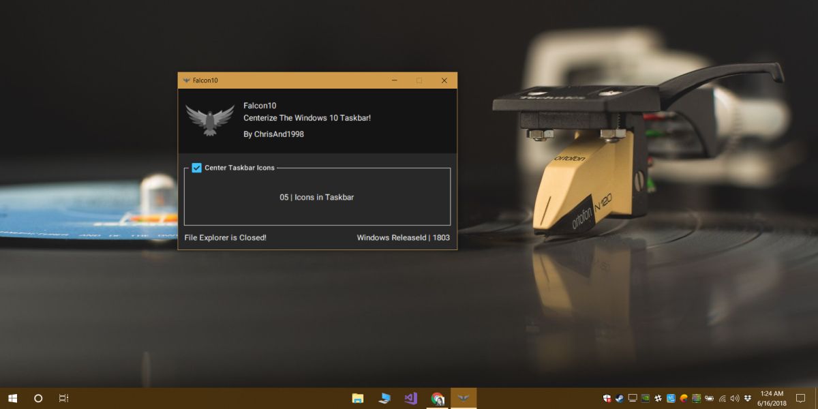Open Chrome from the taskbar
The width and height of the screenshot is (818, 409).
click(x=438, y=398)
